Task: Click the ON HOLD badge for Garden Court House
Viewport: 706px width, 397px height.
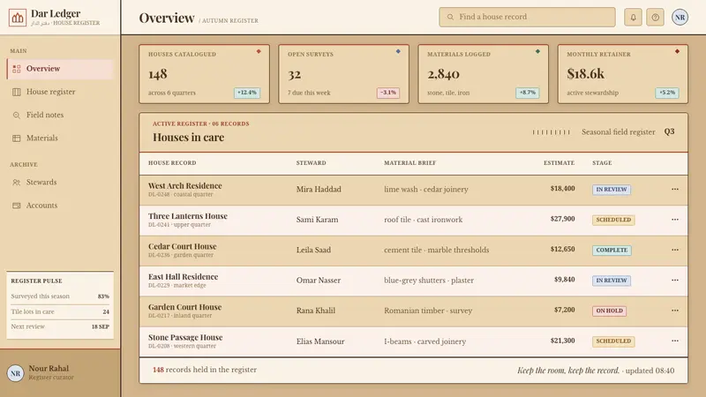Action: point(609,311)
